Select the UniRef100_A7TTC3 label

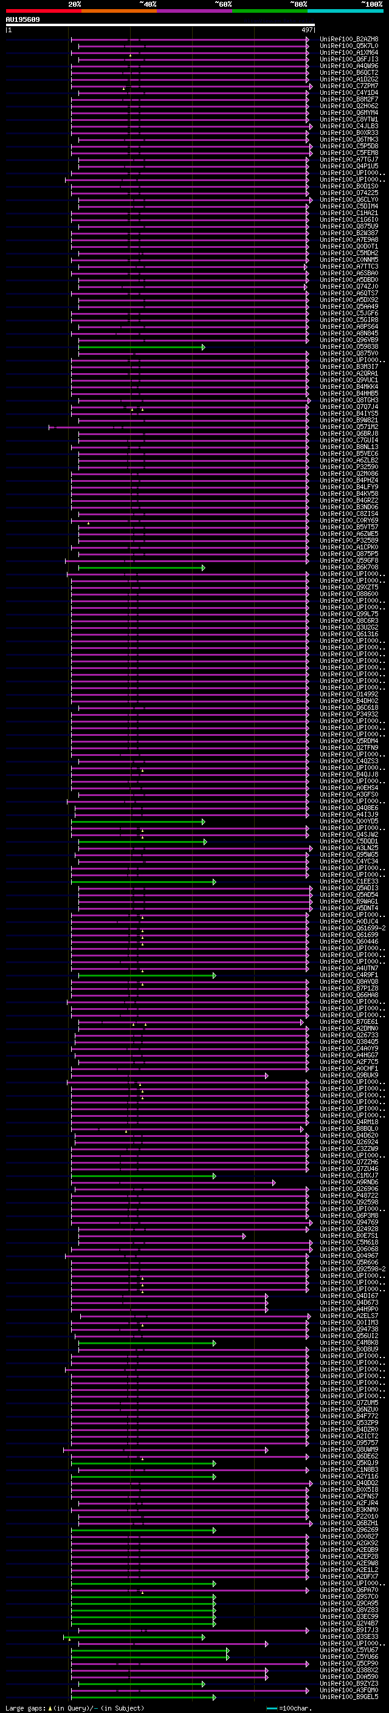(x=348, y=267)
